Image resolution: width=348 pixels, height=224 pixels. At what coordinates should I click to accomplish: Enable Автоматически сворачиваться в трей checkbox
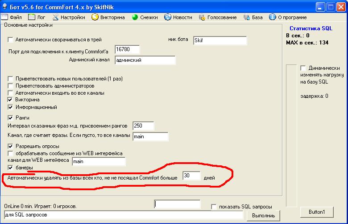(10, 40)
